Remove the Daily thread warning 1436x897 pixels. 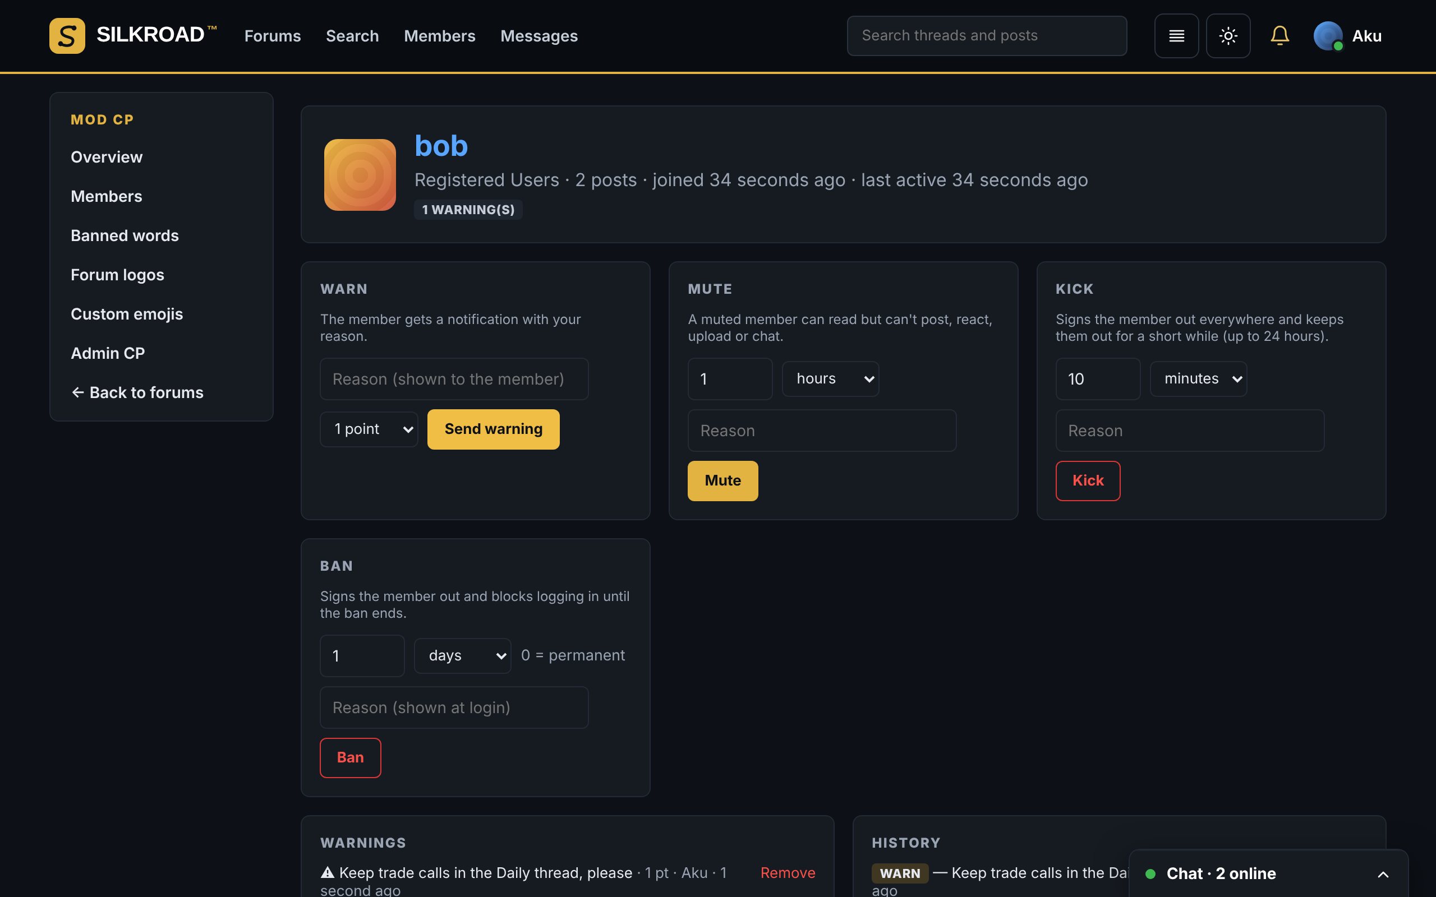(x=788, y=873)
